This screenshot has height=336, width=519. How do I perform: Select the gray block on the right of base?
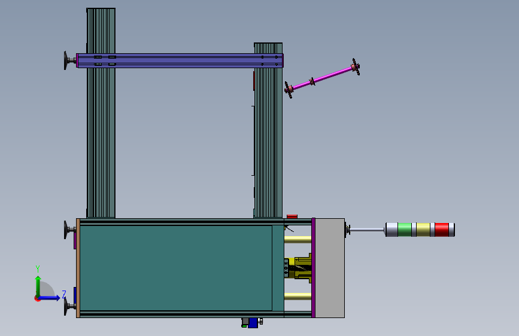(x=330, y=268)
